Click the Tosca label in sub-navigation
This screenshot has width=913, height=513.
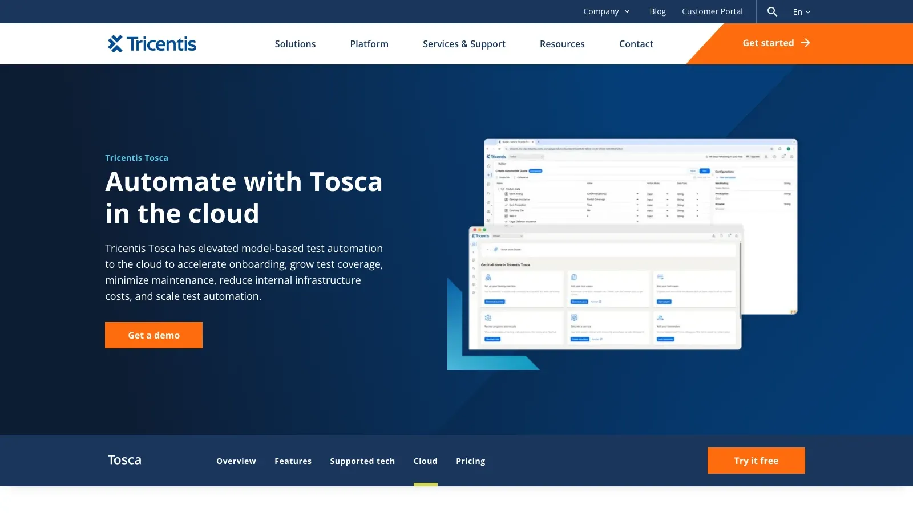124,460
